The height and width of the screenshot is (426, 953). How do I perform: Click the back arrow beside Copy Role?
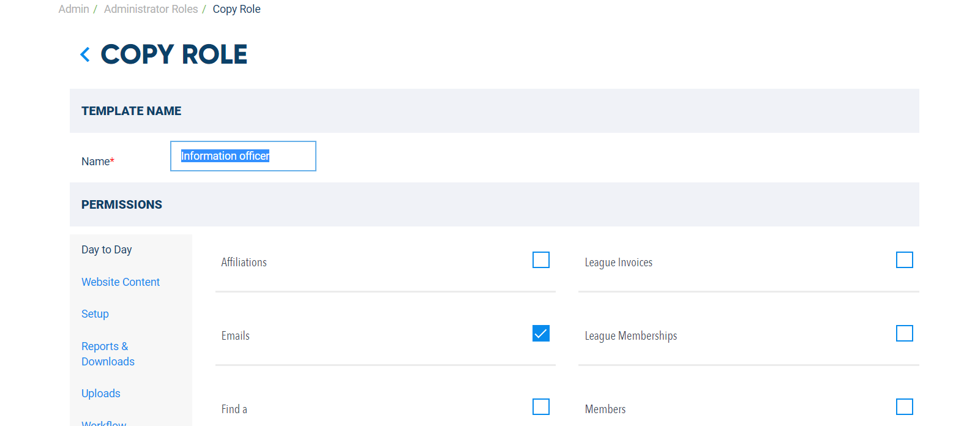tap(85, 54)
